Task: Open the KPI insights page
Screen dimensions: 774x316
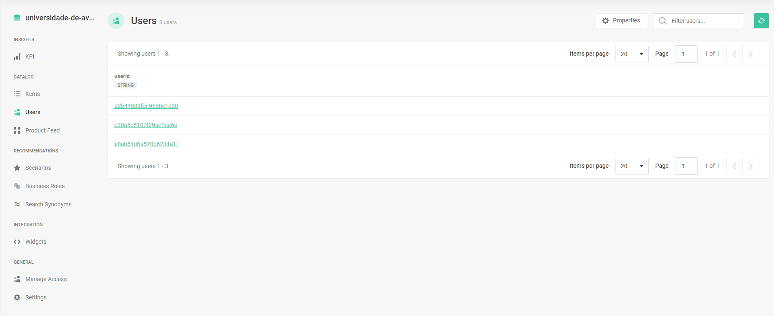Action: [x=17, y=56]
